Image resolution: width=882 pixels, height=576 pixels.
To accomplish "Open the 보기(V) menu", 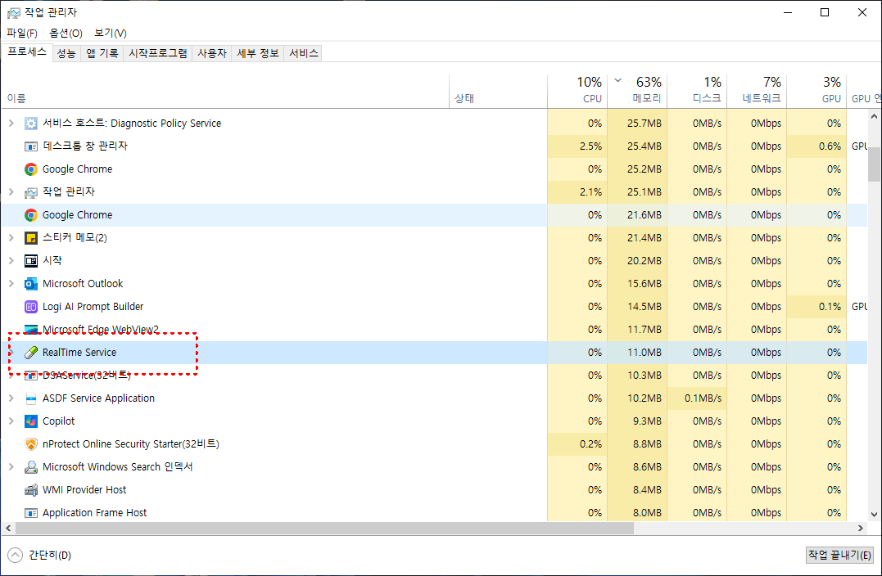I will tap(111, 34).
